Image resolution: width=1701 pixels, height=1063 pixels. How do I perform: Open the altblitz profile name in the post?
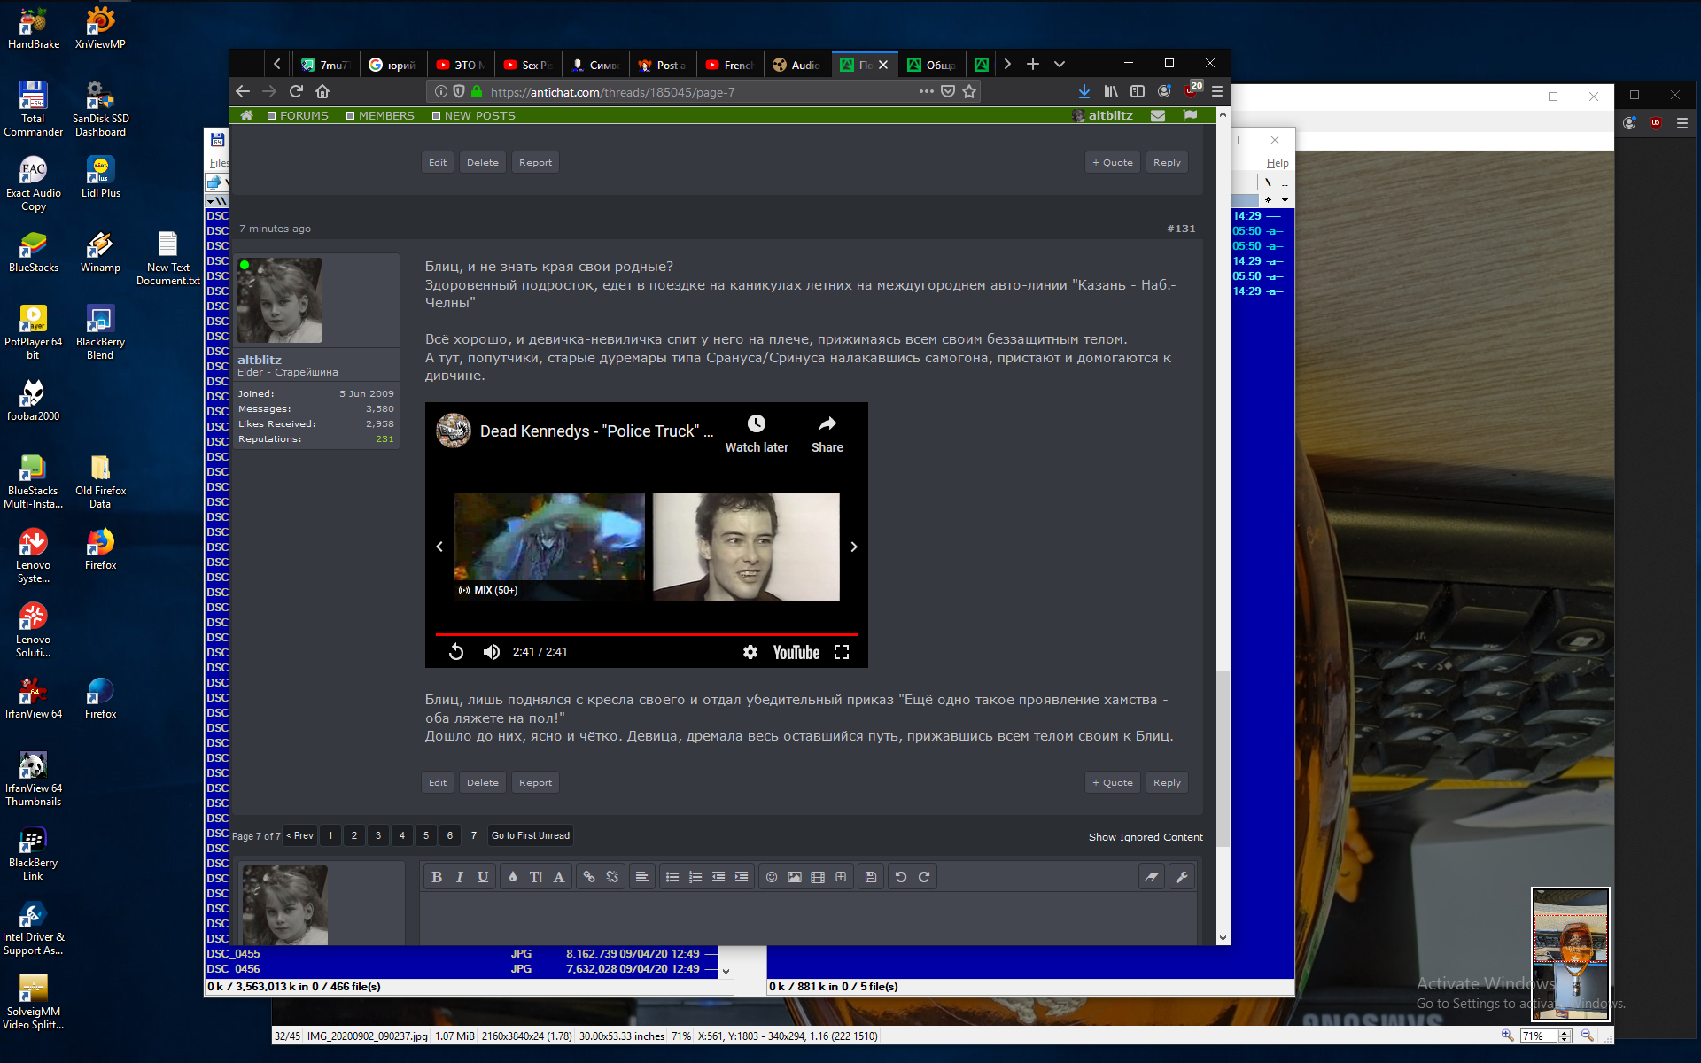click(x=260, y=360)
